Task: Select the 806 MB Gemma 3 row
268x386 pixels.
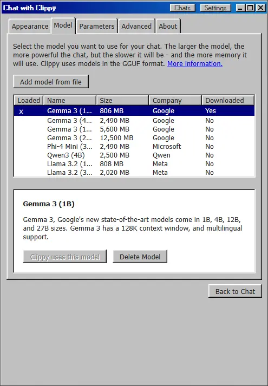Action: coord(134,111)
